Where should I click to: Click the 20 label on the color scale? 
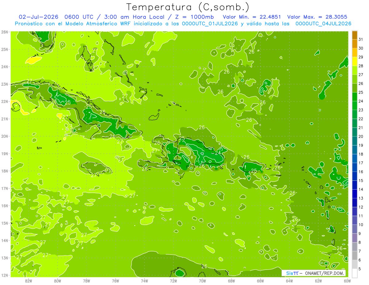pos(361,136)
